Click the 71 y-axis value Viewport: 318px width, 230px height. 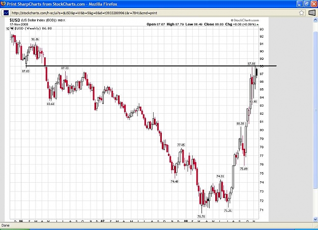click(262, 210)
